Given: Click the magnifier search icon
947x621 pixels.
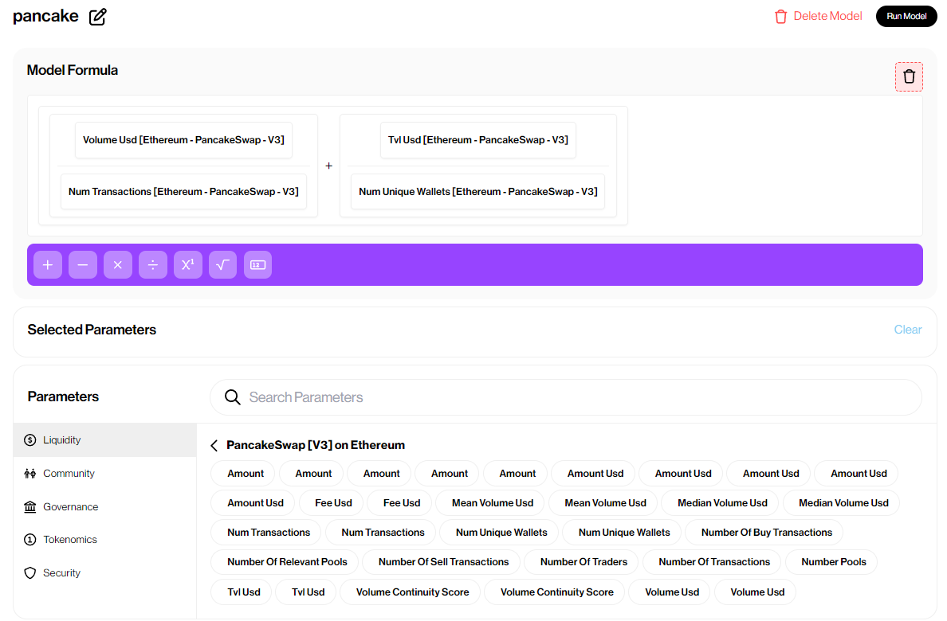Looking at the screenshot, I should point(233,397).
